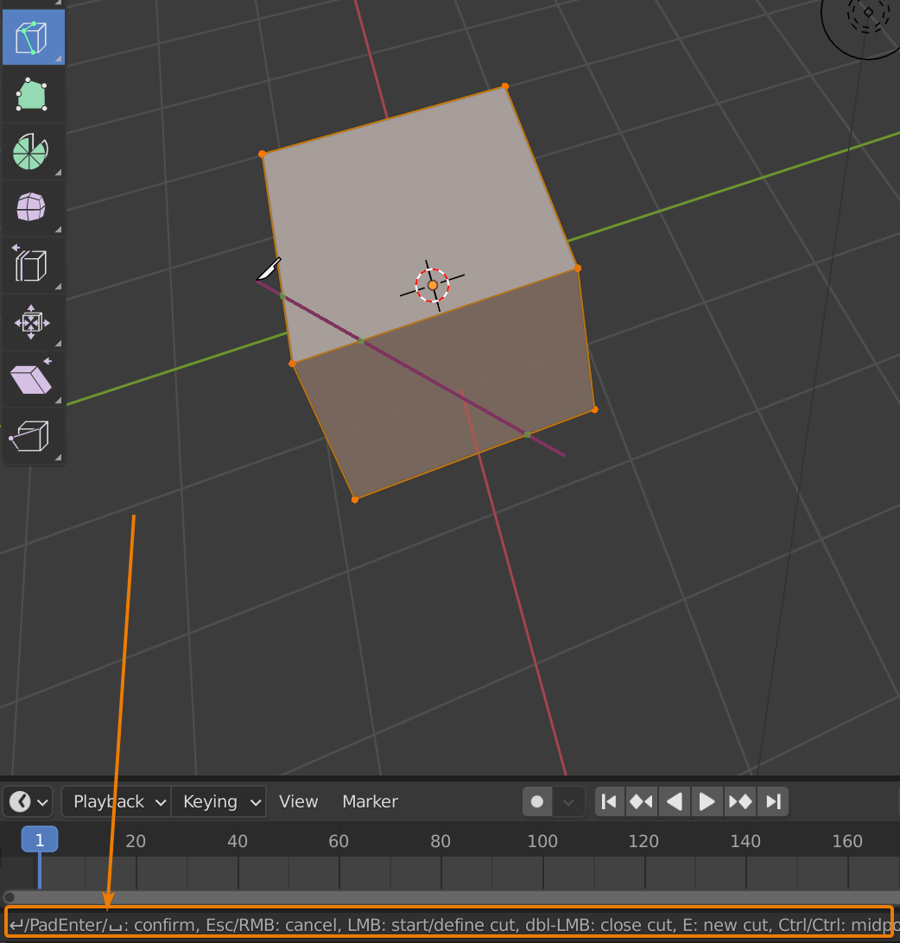Viewport: 900px width, 943px height.
Task: Choose the Smooth vertices tool
Action: (32, 207)
